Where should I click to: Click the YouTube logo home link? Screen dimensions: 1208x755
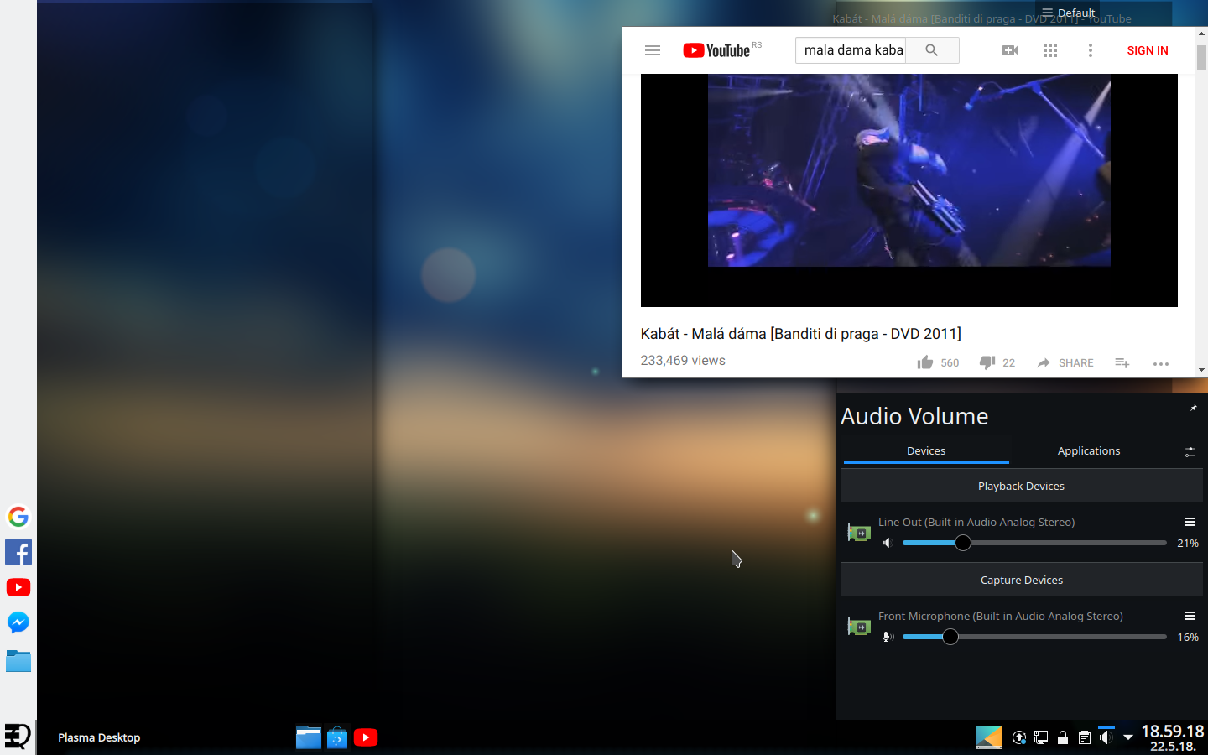point(716,50)
